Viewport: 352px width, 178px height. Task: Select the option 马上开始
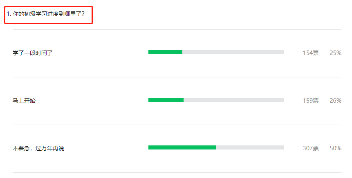[x=24, y=101]
